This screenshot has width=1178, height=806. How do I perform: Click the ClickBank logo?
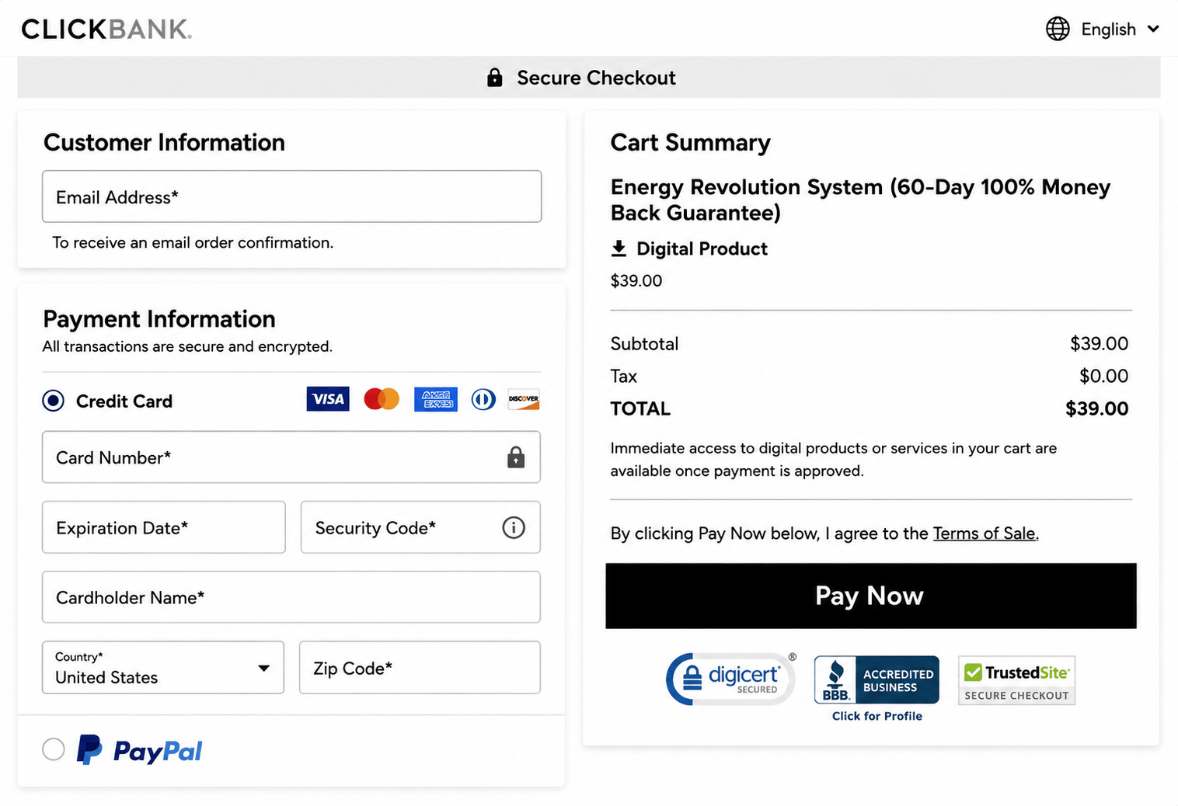(106, 30)
